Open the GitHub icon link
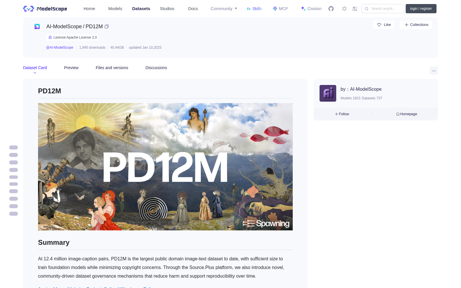Screen dimensions: 461x288 click(x=331, y=9)
